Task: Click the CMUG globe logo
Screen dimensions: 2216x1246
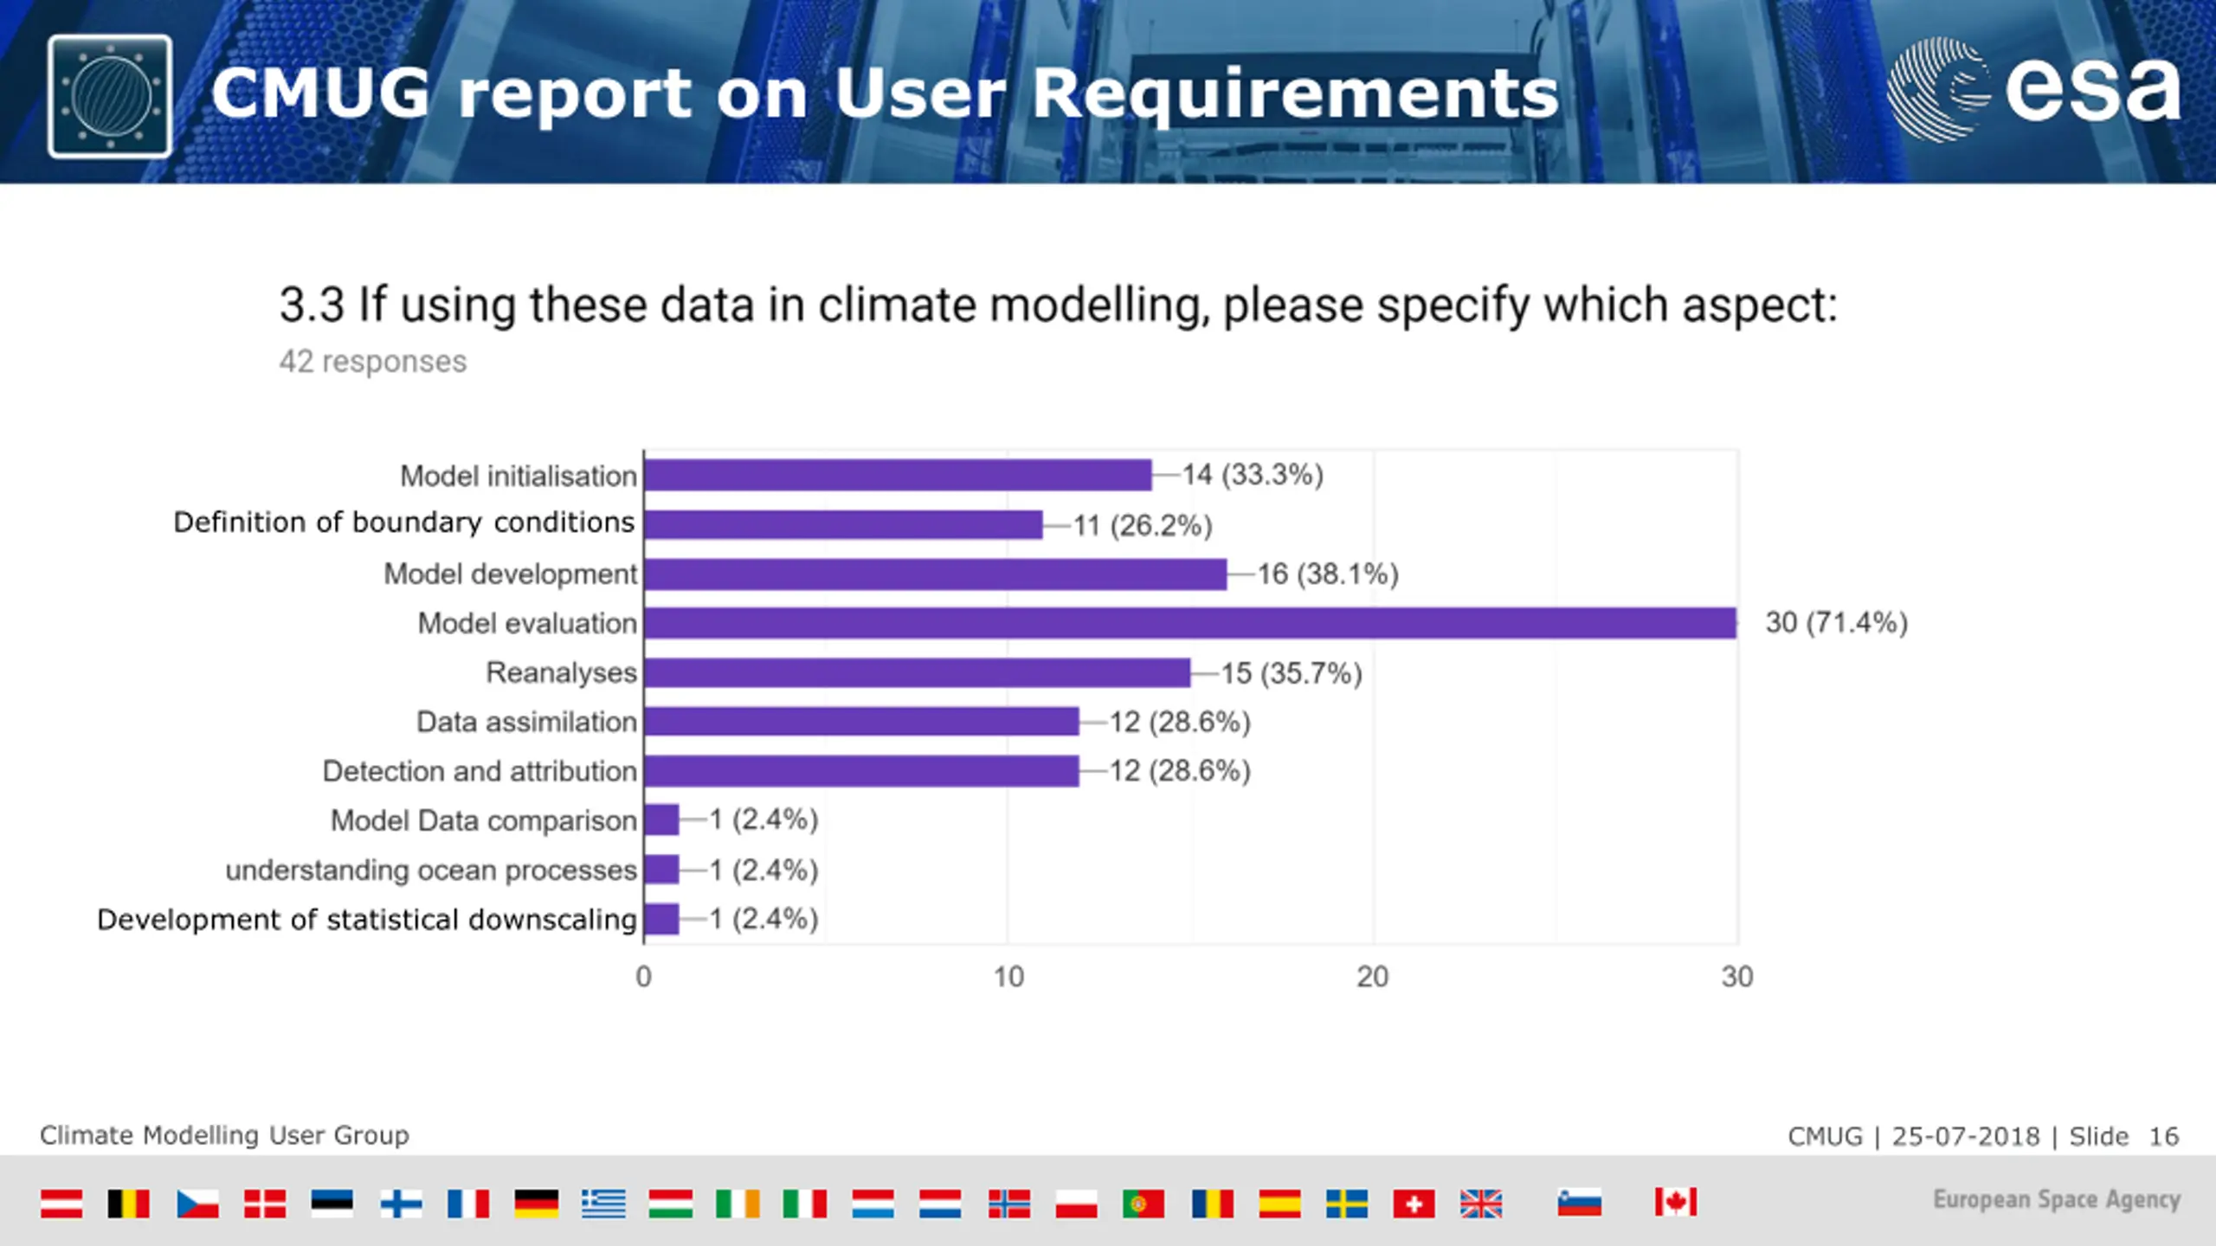Action: [110, 96]
